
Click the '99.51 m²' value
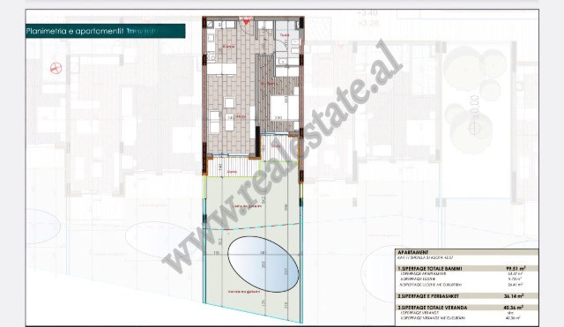pos(516,268)
